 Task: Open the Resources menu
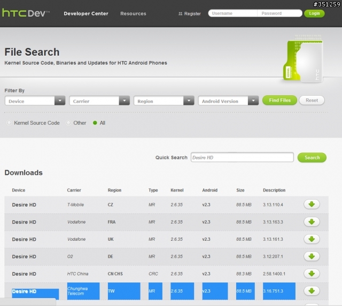click(x=133, y=13)
